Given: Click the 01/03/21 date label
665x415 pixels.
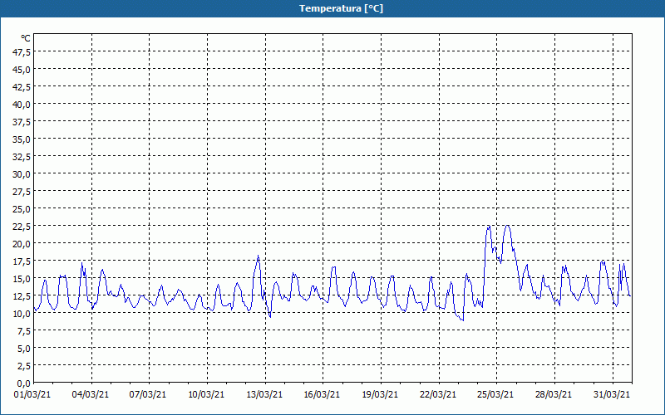Looking at the screenshot, I should pos(32,394).
